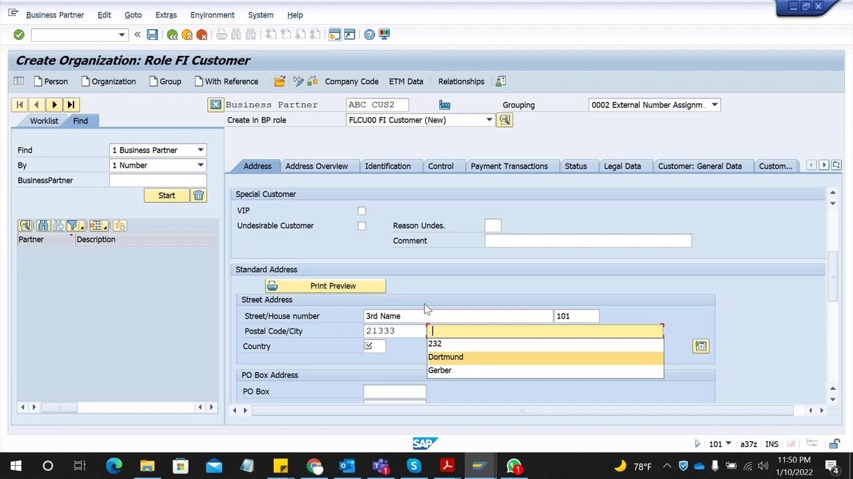Click the Open BP folder icon

point(280,81)
